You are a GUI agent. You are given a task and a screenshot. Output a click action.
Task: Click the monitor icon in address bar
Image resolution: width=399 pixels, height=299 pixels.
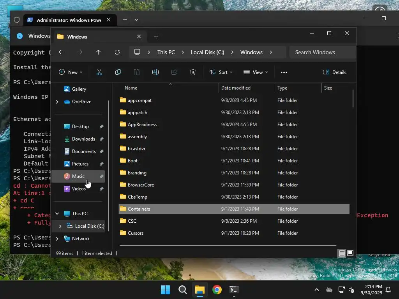tap(137, 52)
